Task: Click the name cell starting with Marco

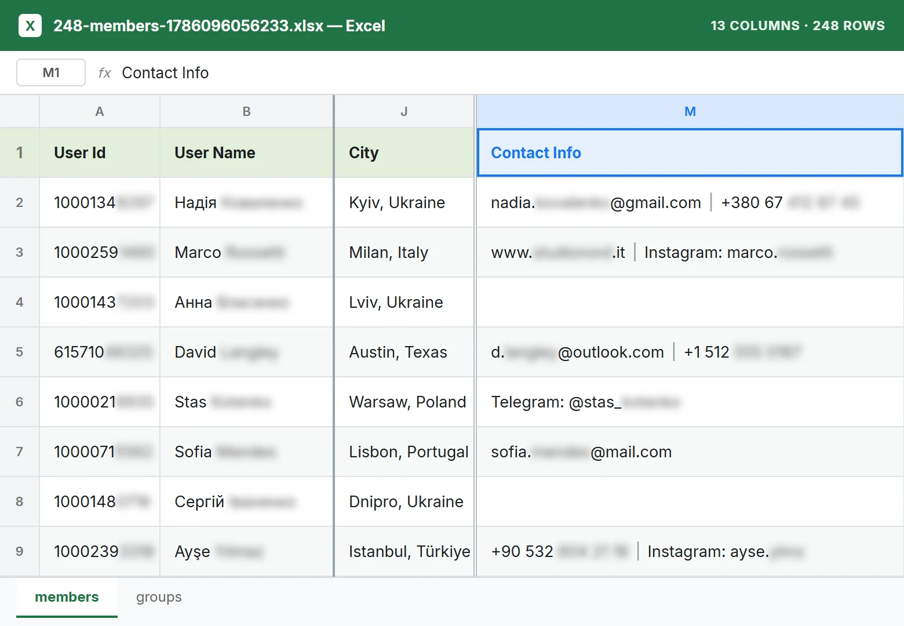Action: pyautogui.click(x=247, y=252)
